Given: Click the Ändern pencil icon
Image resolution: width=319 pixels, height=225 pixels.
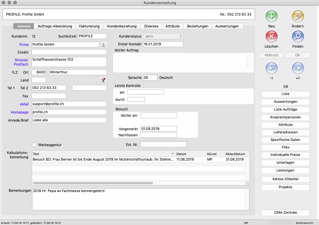Looking at the screenshot, I should point(298,16).
